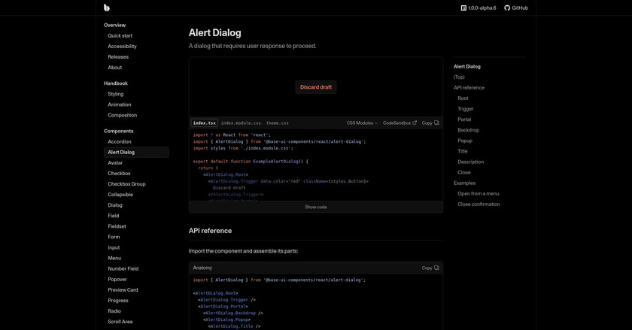Copy the demo code

click(x=430, y=123)
